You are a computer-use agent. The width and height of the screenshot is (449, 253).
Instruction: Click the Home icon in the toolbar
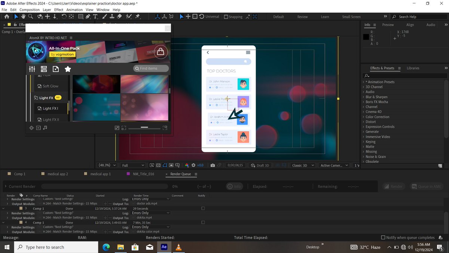[6, 16]
